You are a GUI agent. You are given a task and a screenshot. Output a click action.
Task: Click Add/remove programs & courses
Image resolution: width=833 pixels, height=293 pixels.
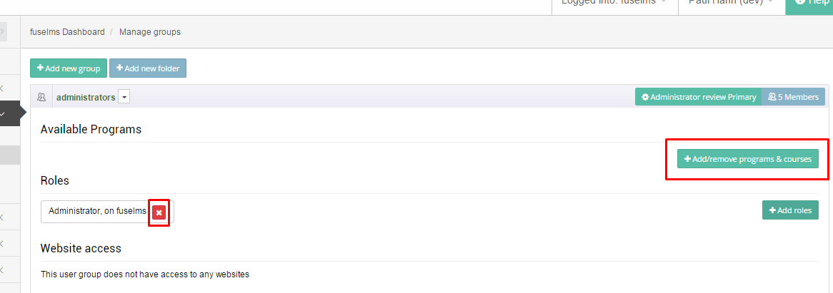tap(747, 159)
